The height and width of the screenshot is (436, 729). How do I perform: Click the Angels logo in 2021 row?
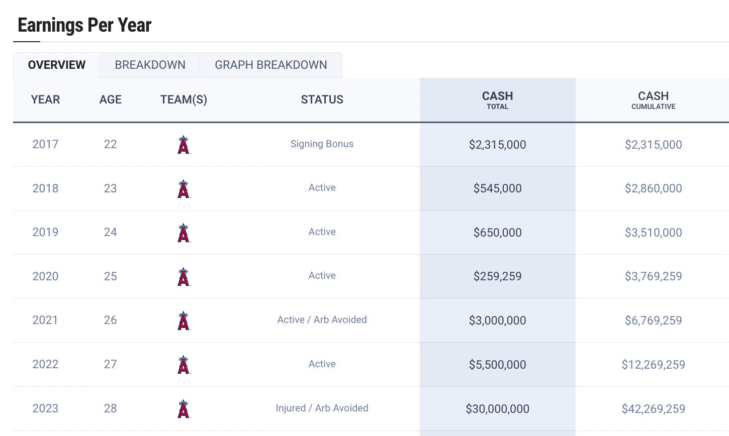tap(184, 320)
